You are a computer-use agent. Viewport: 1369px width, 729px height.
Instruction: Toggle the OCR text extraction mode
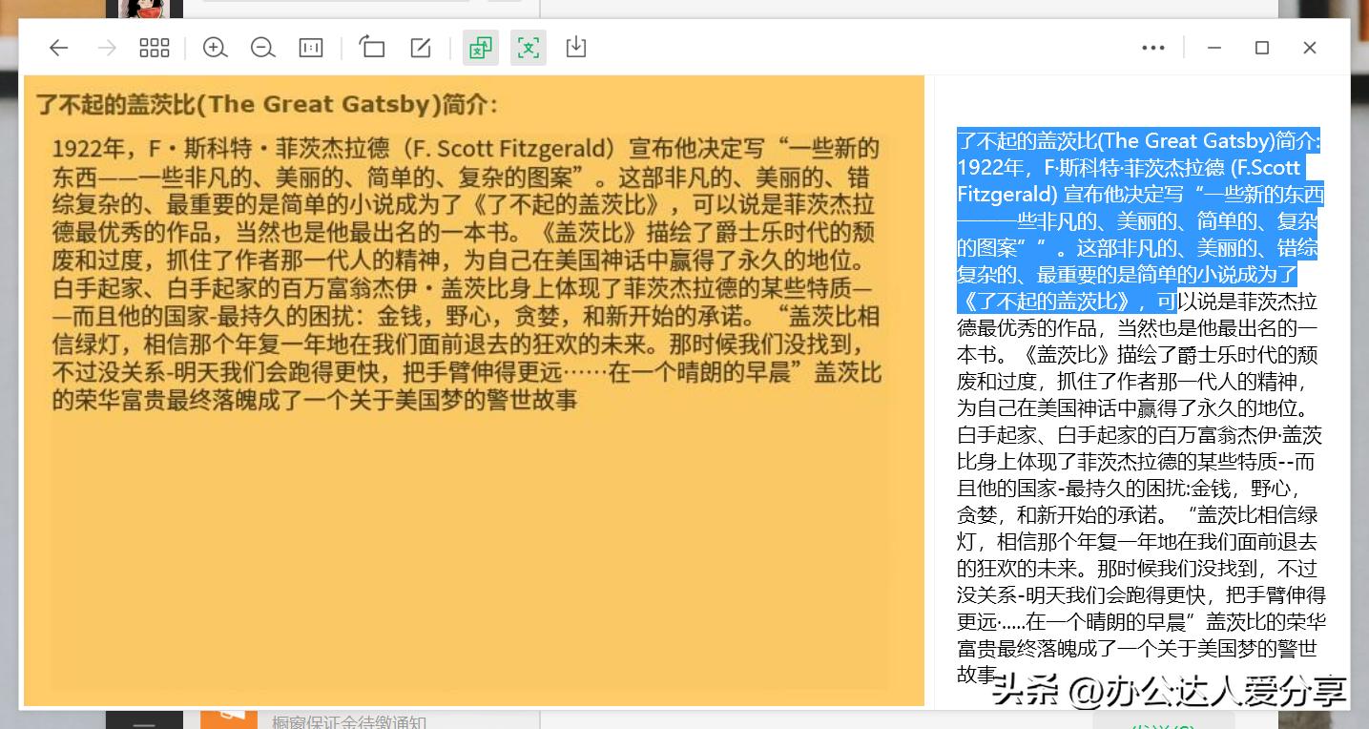(528, 47)
